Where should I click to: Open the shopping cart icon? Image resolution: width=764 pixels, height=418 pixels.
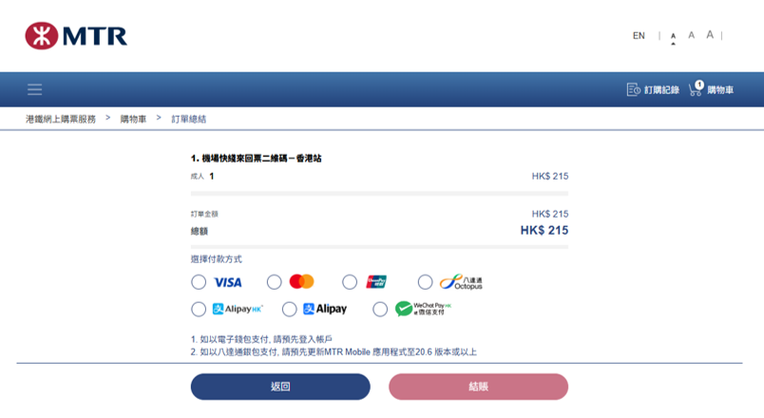[696, 88]
